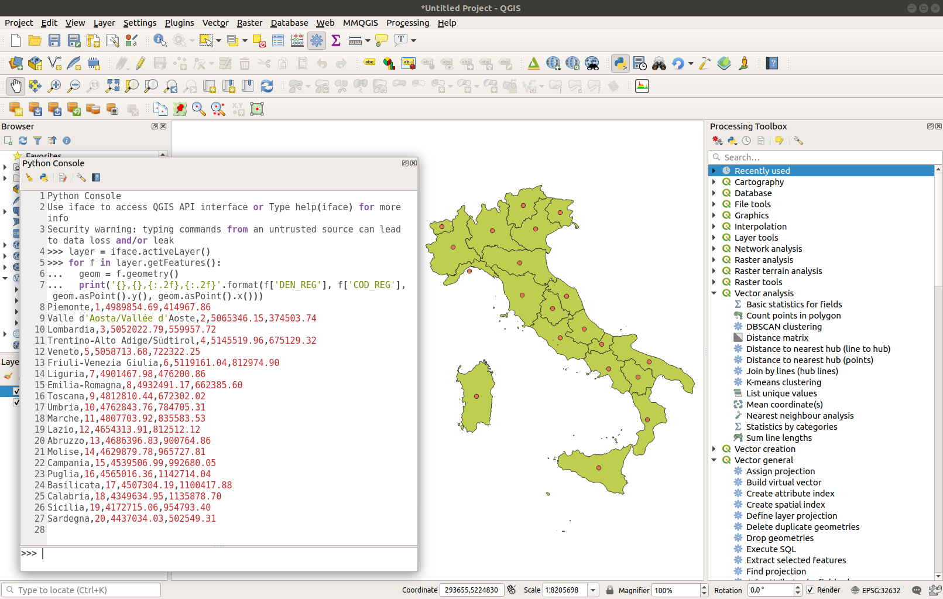The height and width of the screenshot is (599, 943).
Task: Open the Processing menu
Action: [407, 23]
